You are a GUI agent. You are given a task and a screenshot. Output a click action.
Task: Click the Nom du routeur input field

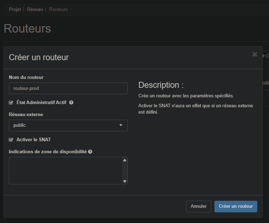(x=68, y=88)
